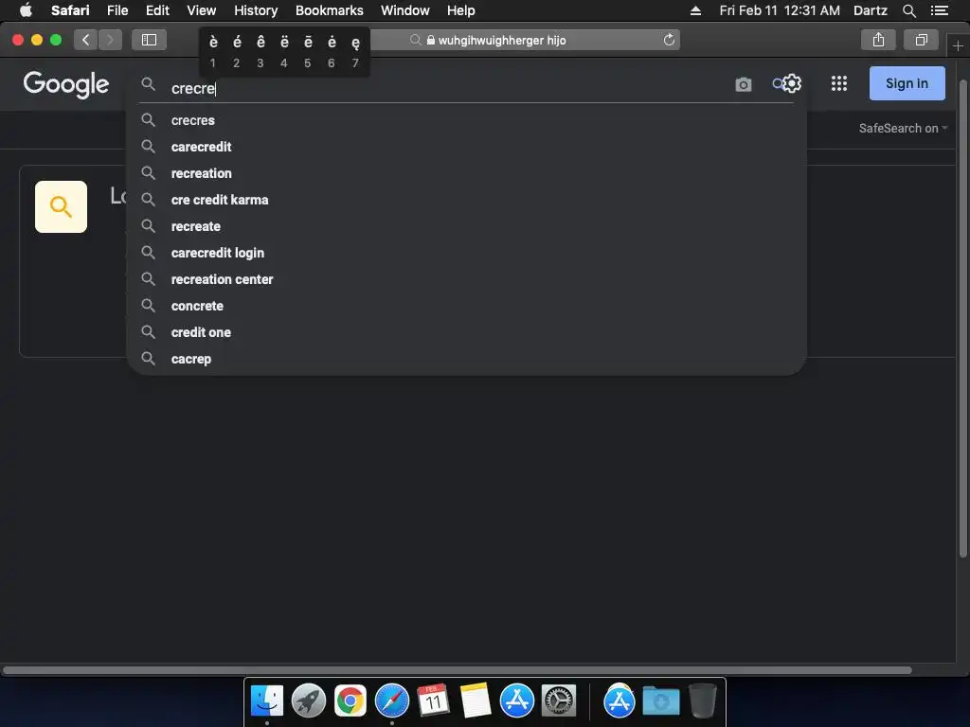970x727 pixels.
Task: Choose the "recreate" suggestion
Action: pos(466,226)
